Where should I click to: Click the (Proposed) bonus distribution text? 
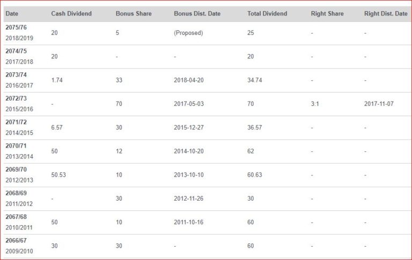pos(188,33)
